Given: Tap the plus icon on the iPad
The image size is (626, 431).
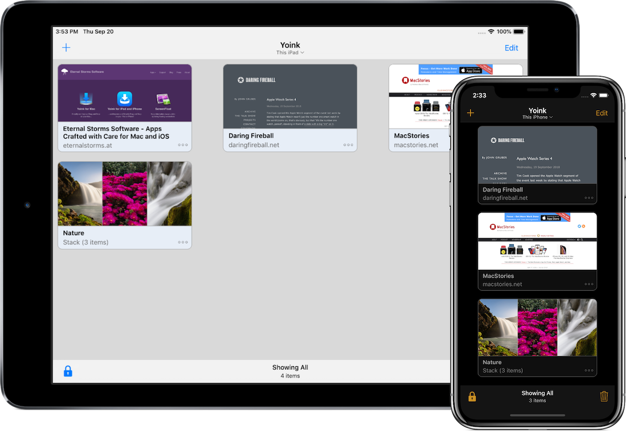Looking at the screenshot, I should (66, 48).
